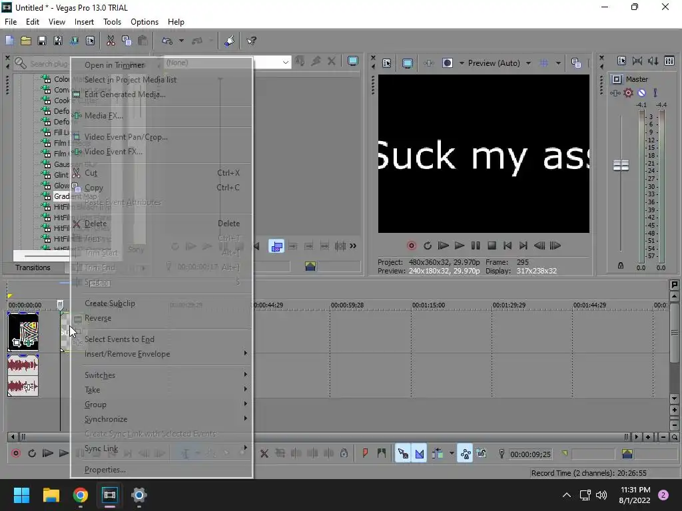This screenshot has width=682, height=511.
Task: Click the Dim Output icon in mixer
Action: (x=653, y=61)
